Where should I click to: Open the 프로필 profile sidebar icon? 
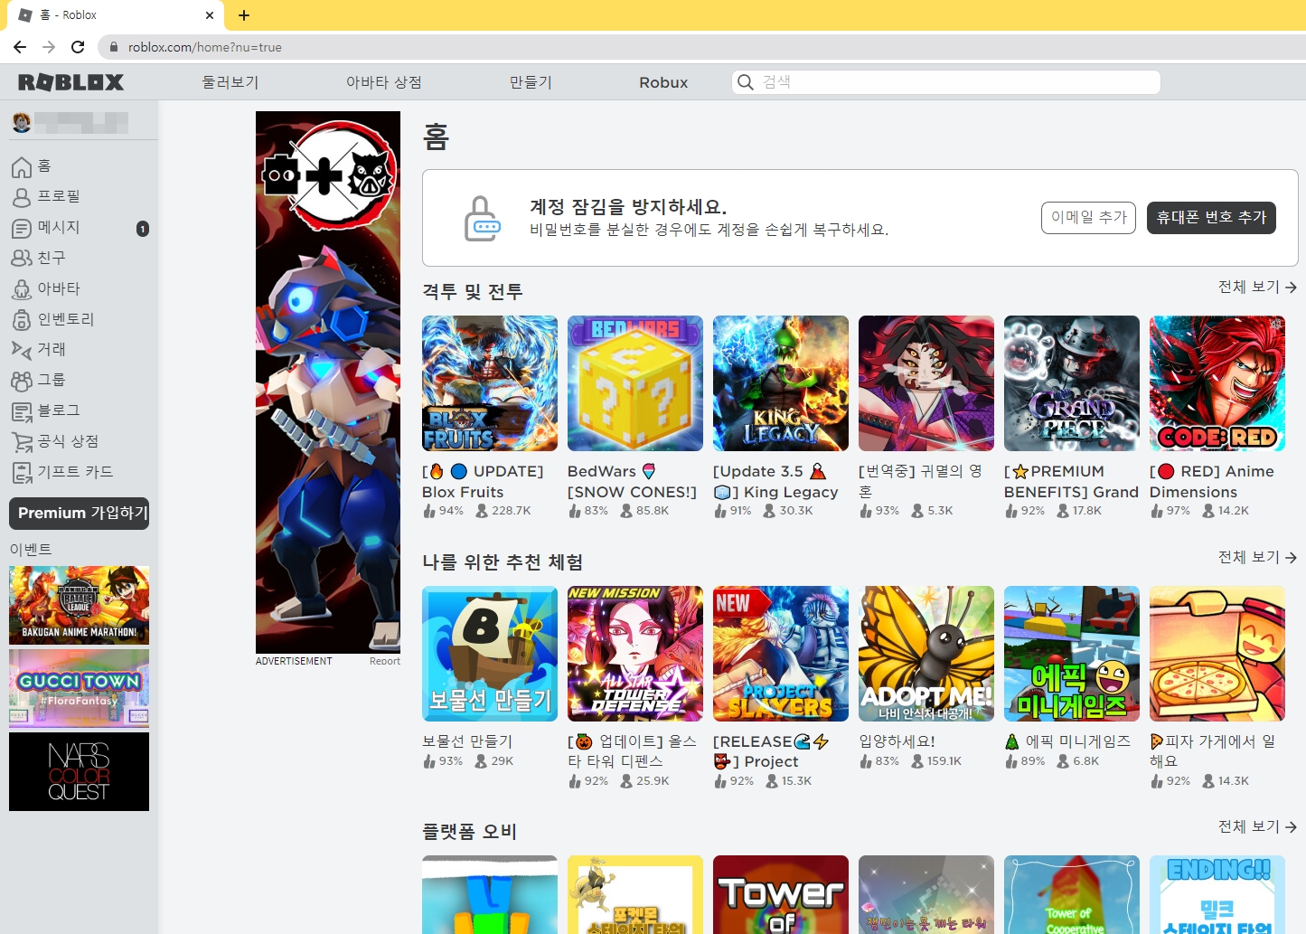(x=22, y=197)
